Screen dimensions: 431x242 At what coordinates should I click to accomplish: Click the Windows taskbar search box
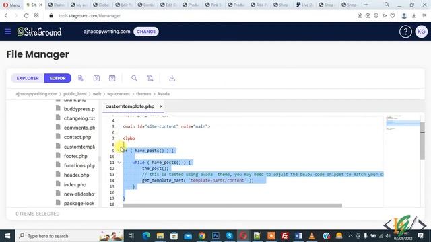coord(69,236)
